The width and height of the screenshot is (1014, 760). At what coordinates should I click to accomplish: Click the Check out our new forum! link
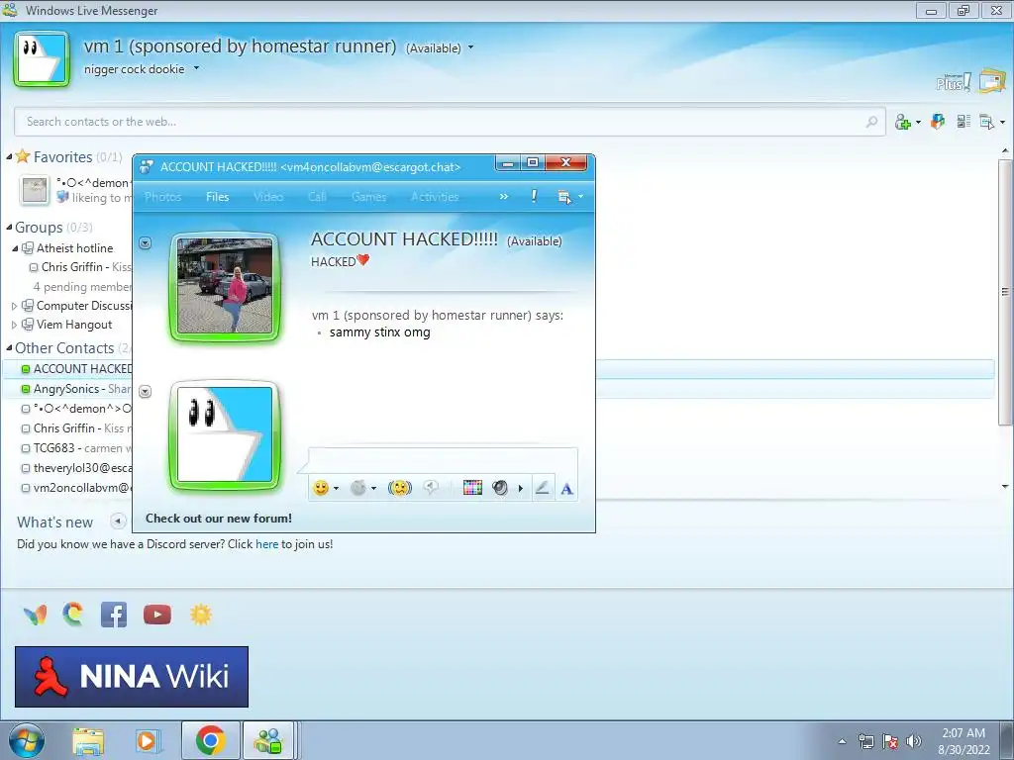(x=219, y=519)
